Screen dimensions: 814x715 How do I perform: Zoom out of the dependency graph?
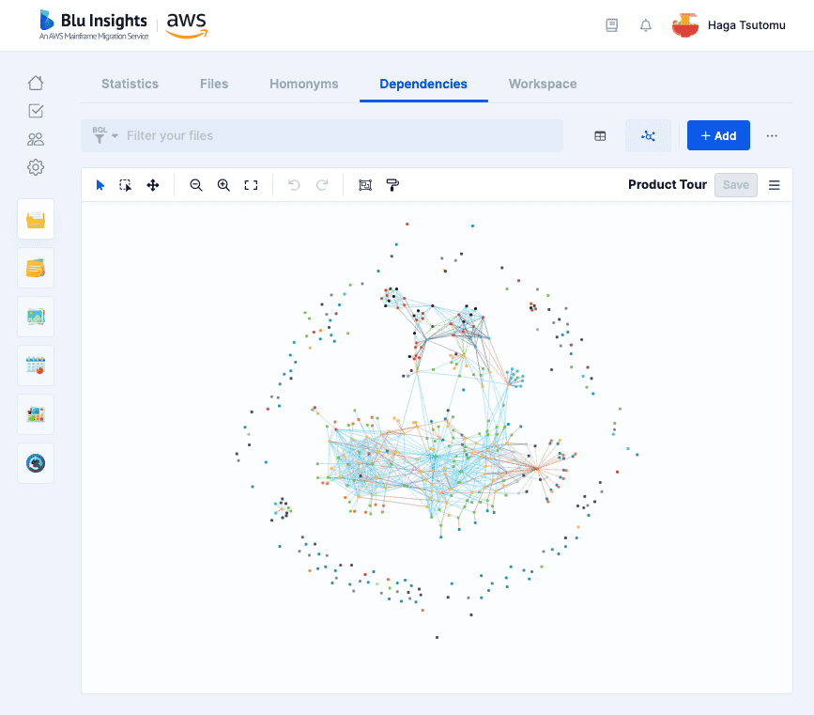coord(195,185)
